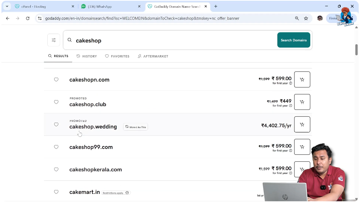Show price info for cakeshop99.com
The height and width of the screenshot is (202, 359).
point(290,150)
